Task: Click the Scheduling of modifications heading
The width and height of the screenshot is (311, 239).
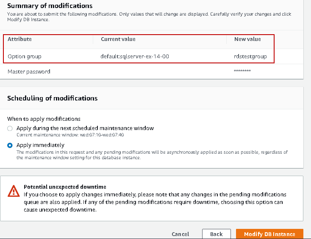Action: tap(53, 98)
